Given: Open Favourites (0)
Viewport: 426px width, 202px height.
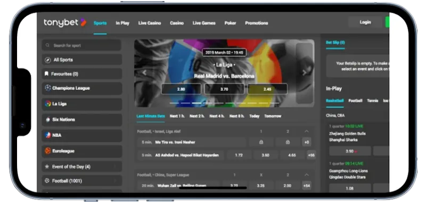Looking at the screenshot, I should click(81, 74).
